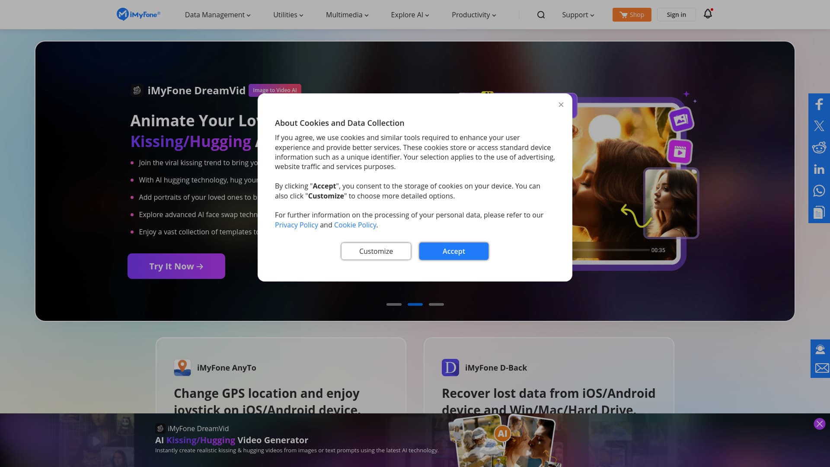Open the Privacy Policy link
The image size is (830, 467).
coord(296,225)
